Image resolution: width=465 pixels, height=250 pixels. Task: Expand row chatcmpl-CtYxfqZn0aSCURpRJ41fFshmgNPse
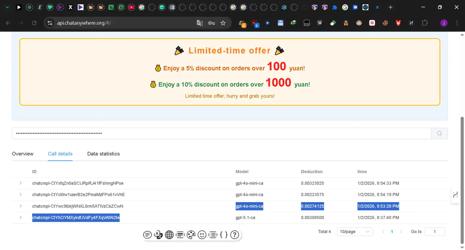click(21, 183)
